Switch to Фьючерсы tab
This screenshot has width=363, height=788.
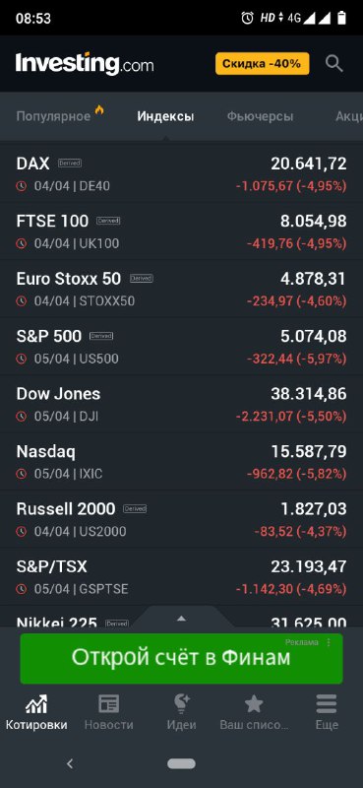point(260,116)
